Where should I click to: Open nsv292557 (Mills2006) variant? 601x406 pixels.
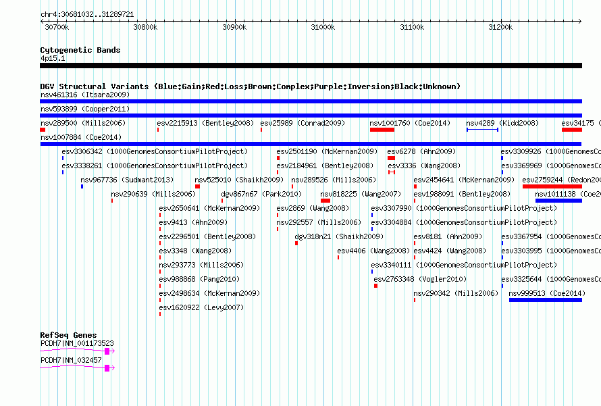pos(319,222)
